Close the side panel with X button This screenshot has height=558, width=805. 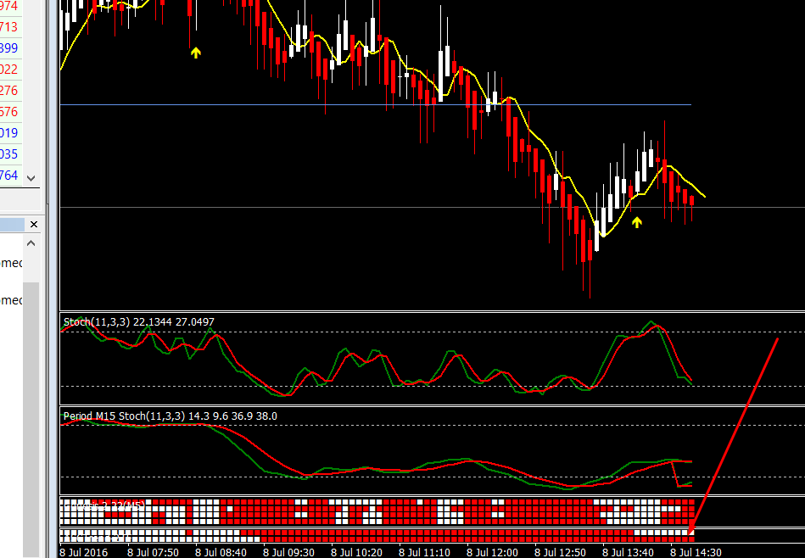pyautogui.click(x=34, y=225)
